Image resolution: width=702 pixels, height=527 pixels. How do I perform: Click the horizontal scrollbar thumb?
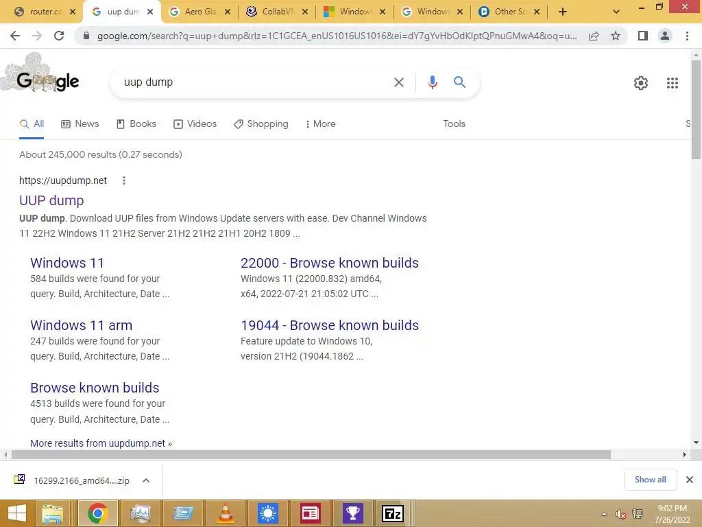point(311,455)
